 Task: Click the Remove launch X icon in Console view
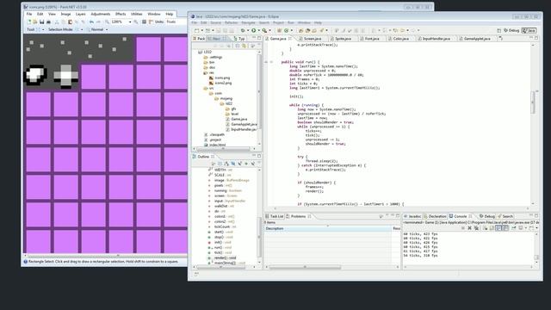469,228
